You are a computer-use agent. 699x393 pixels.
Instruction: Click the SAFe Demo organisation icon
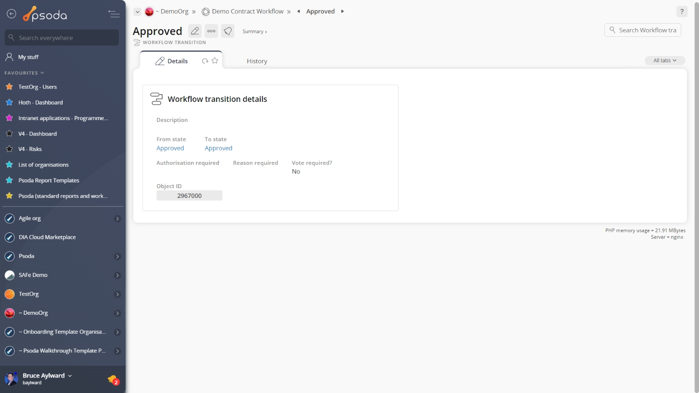10,275
